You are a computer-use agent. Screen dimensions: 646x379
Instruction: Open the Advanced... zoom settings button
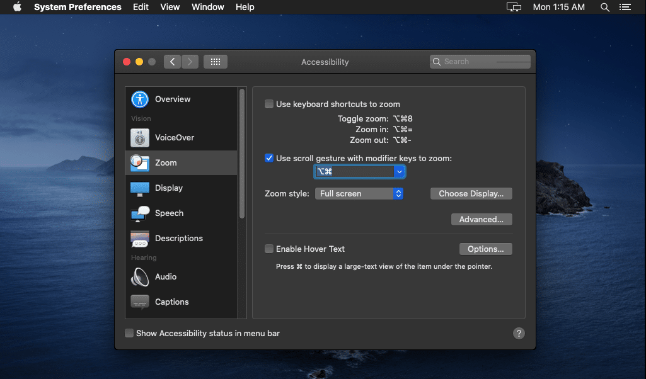click(481, 220)
